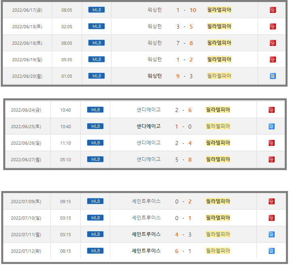This screenshot has height=266, width=292.
Task: Click the blue loss icon for the 2022/06/25 game
Action: pyautogui.click(x=271, y=126)
